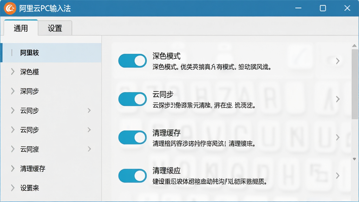Expand the sidebar item starting with 深色
The width and height of the screenshot is (359, 202).
(13, 72)
